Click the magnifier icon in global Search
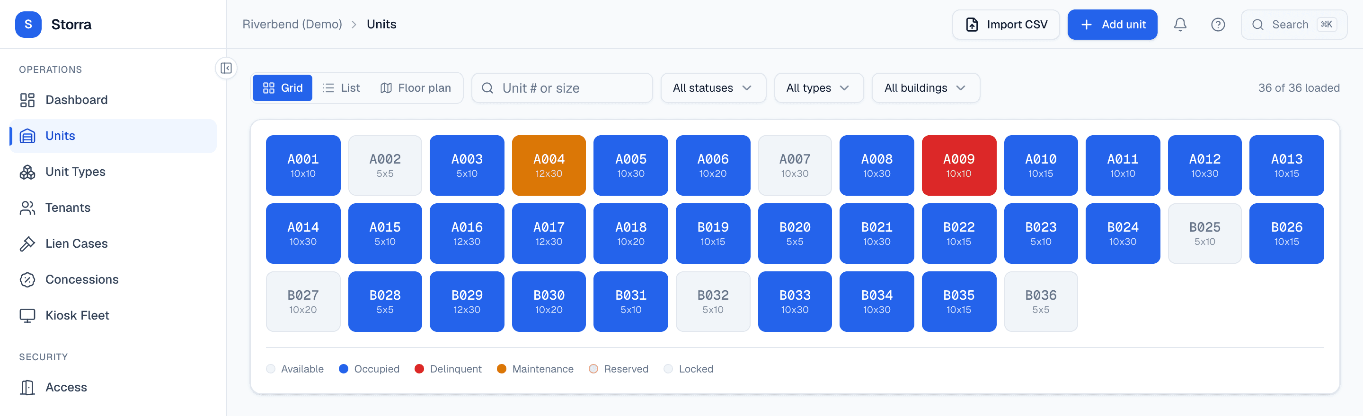 point(1258,25)
